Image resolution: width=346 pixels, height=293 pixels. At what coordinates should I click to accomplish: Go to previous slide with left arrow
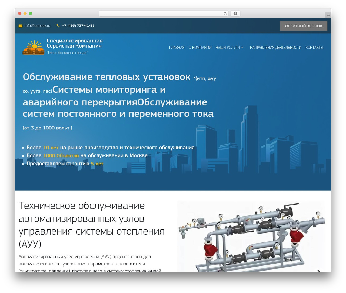tap(27, 271)
